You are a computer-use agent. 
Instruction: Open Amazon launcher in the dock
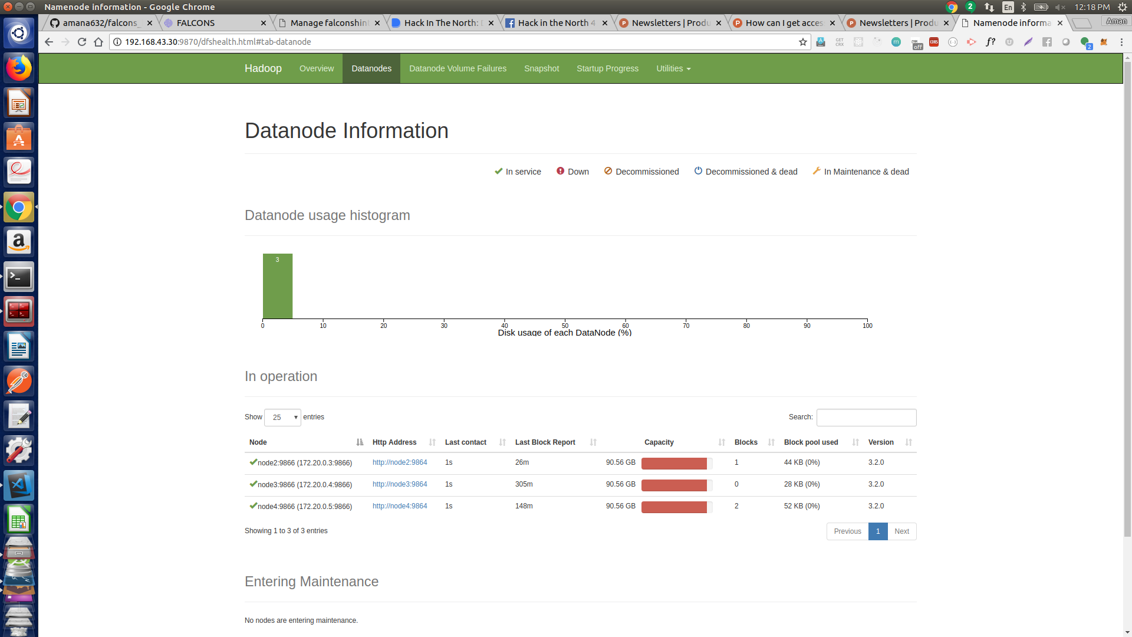click(19, 242)
